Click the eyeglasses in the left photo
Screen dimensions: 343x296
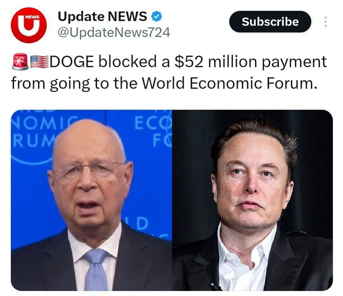(x=88, y=170)
